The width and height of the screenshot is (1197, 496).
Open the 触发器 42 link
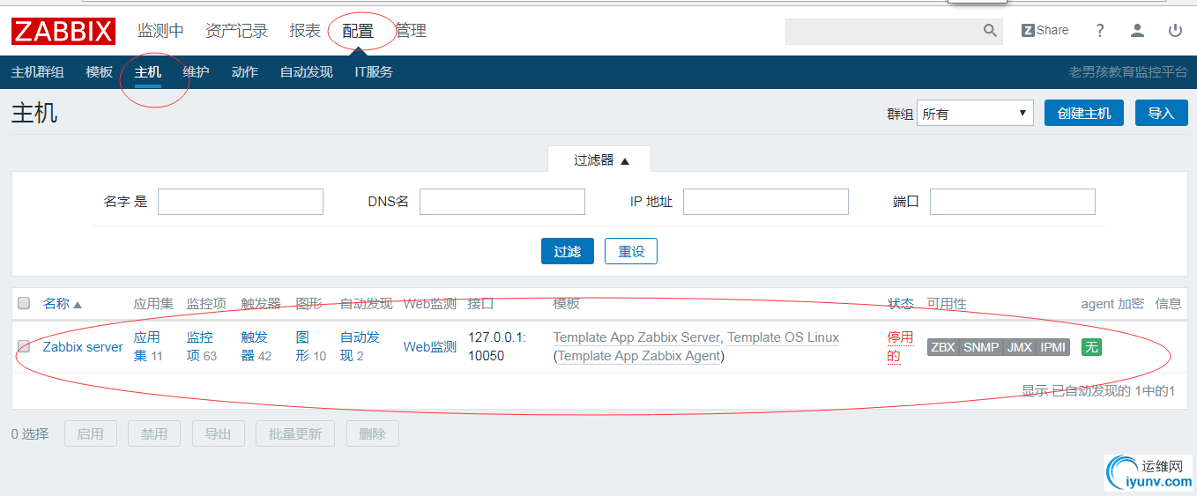pos(256,346)
